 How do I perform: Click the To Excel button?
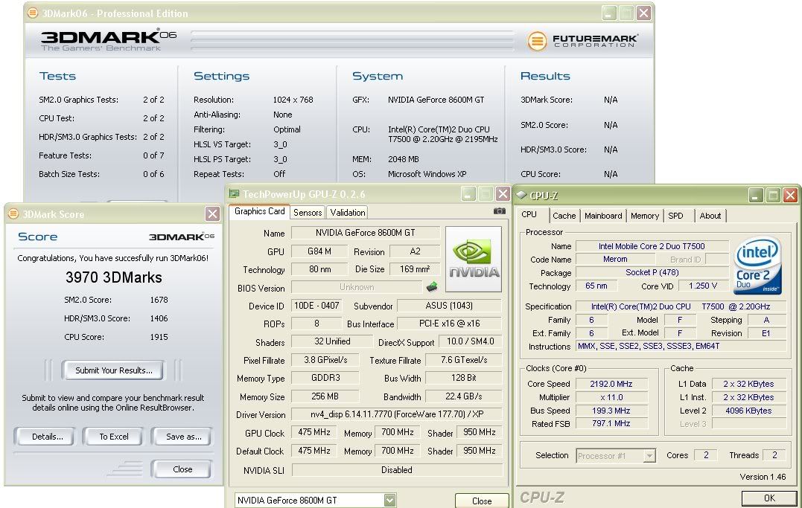pyautogui.click(x=113, y=437)
